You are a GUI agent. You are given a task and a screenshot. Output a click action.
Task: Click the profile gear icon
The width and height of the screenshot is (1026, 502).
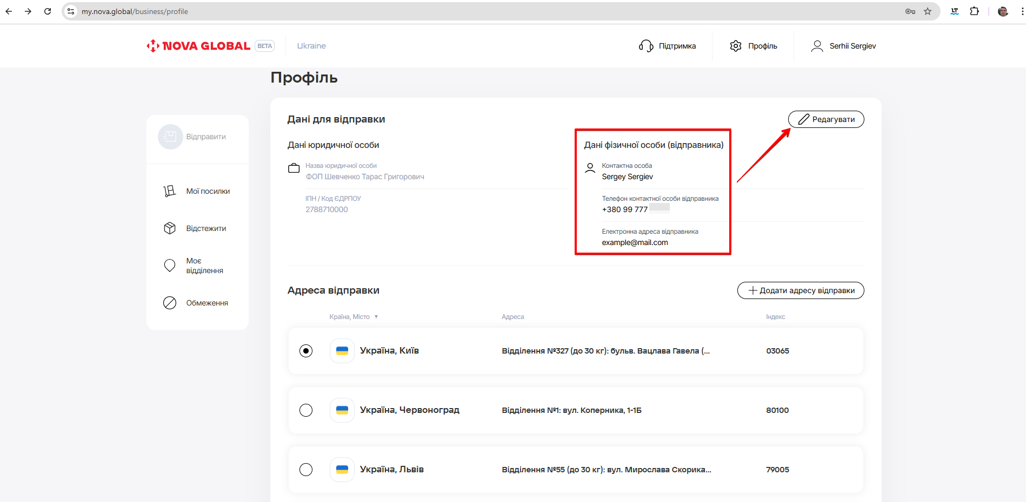[x=736, y=46]
